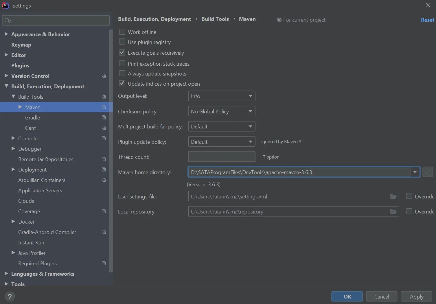
Task: Open help with the question mark icon
Action: coord(10,296)
